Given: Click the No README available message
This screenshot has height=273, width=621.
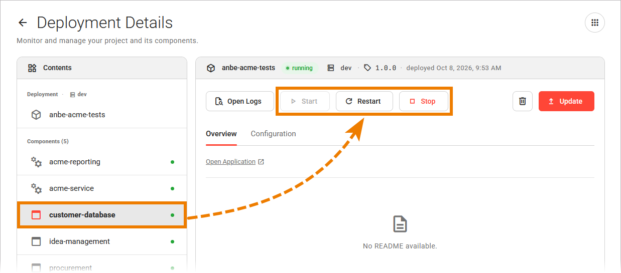Looking at the screenshot, I should (x=400, y=246).
